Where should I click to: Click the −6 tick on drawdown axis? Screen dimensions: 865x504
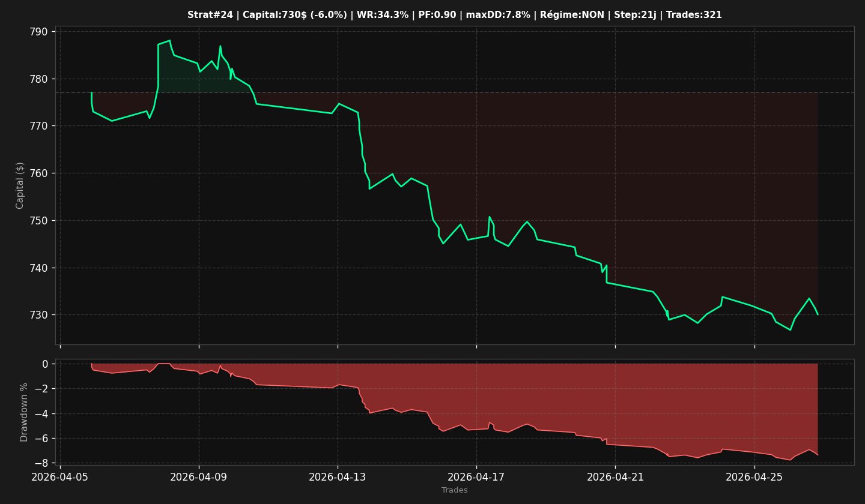[x=41, y=439]
